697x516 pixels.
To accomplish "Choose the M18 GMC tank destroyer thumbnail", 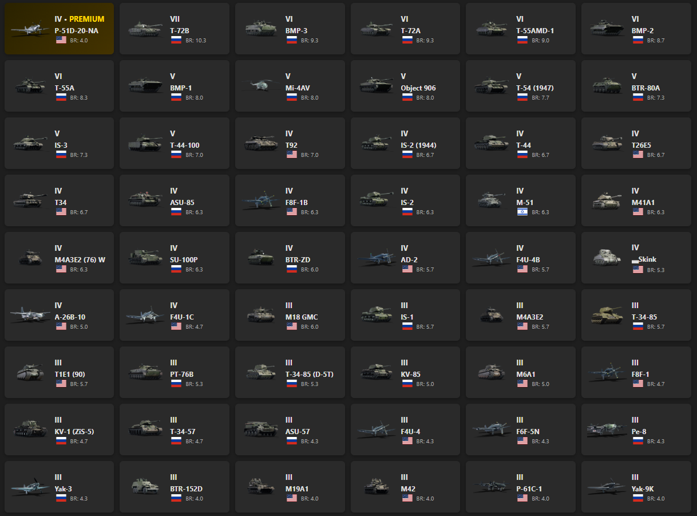I will 261,315.
